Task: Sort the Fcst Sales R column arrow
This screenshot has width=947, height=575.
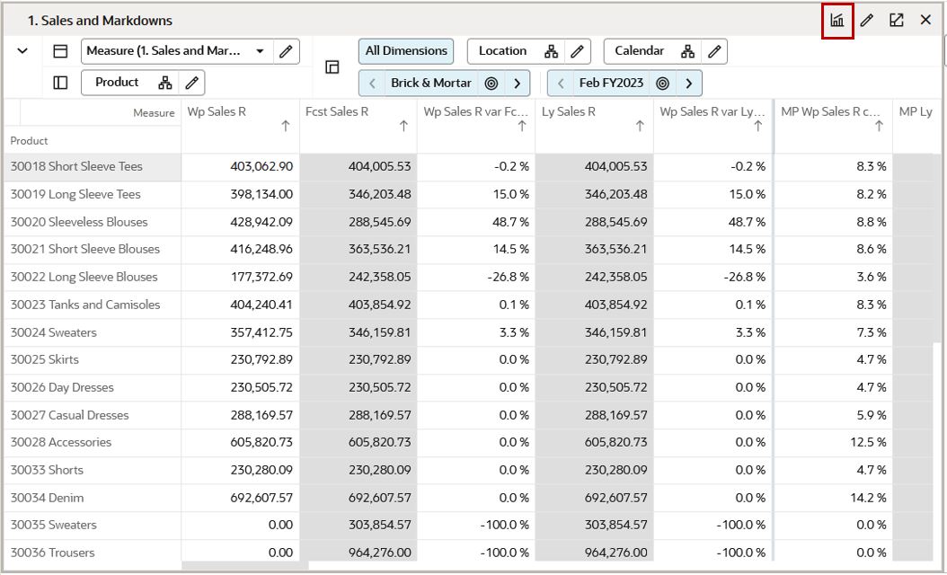Action: [x=404, y=126]
